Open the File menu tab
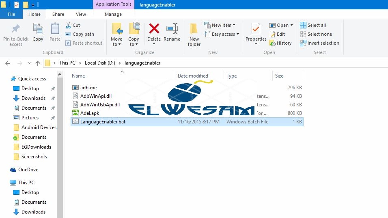388x218 pixels. pos(11,14)
